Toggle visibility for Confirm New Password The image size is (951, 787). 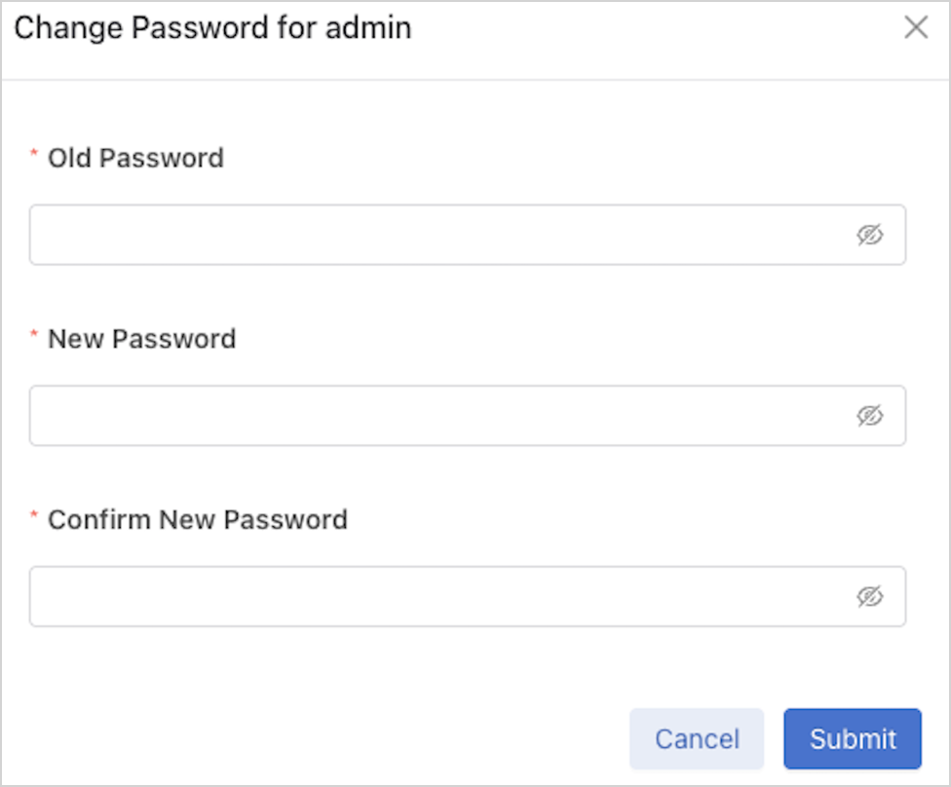pyautogui.click(x=869, y=596)
